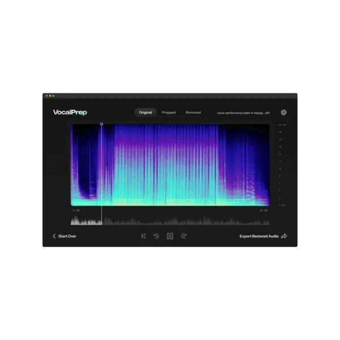Click the share arrow icon beside Export
This screenshot has height=340, width=340.
click(284, 236)
